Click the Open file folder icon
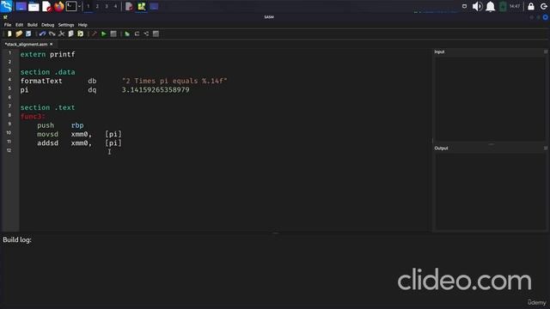This screenshot has height=309, width=550. [x=19, y=33]
